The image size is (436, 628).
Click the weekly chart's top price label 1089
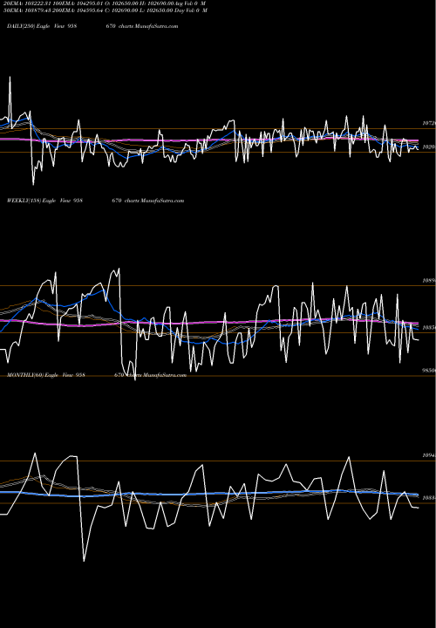[429, 280]
